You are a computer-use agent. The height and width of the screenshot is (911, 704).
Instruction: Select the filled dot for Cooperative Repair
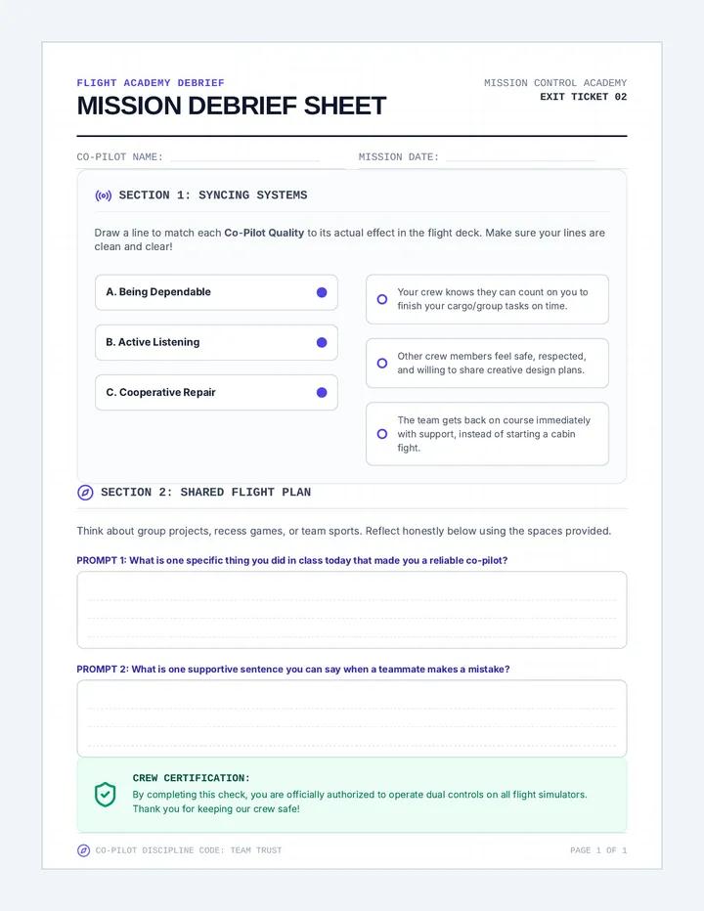click(x=322, y=393)
